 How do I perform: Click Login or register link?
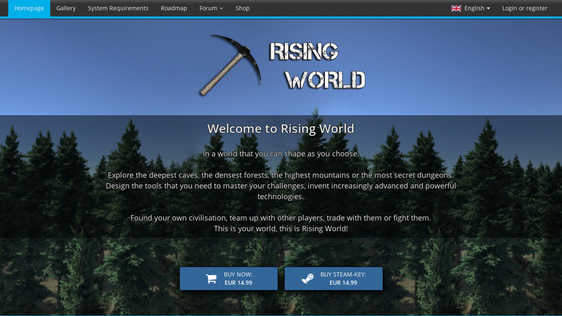[525, 8]
